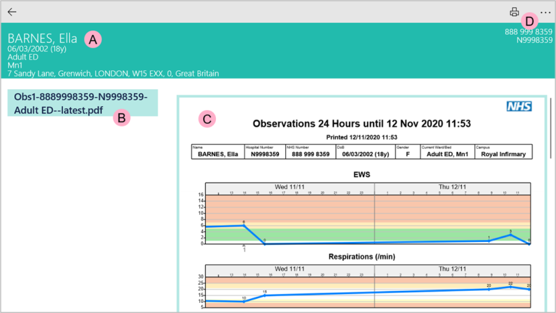Click the print icon
The height and width of the screenshot is (313, 556).
tap(515, 12)
